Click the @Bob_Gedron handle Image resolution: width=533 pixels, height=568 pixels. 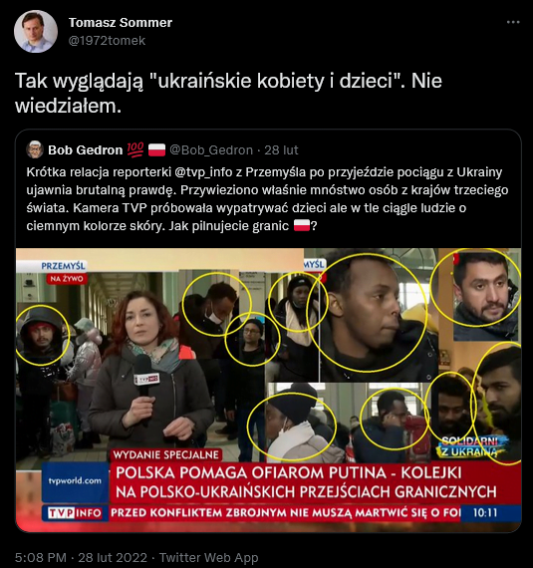click(211, 149)
